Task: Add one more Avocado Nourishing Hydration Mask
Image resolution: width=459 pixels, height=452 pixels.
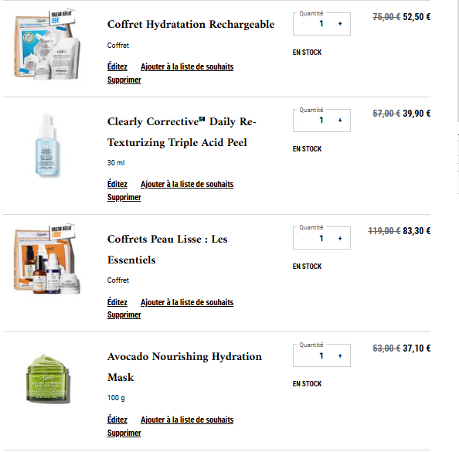Action: click(340, 356)
